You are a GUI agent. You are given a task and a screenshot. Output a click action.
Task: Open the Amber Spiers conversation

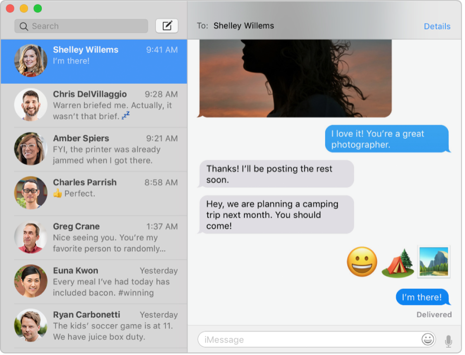[94, 149]
